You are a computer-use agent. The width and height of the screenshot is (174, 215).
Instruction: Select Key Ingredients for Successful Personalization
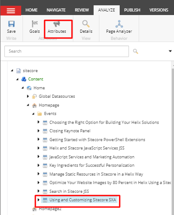92,165
